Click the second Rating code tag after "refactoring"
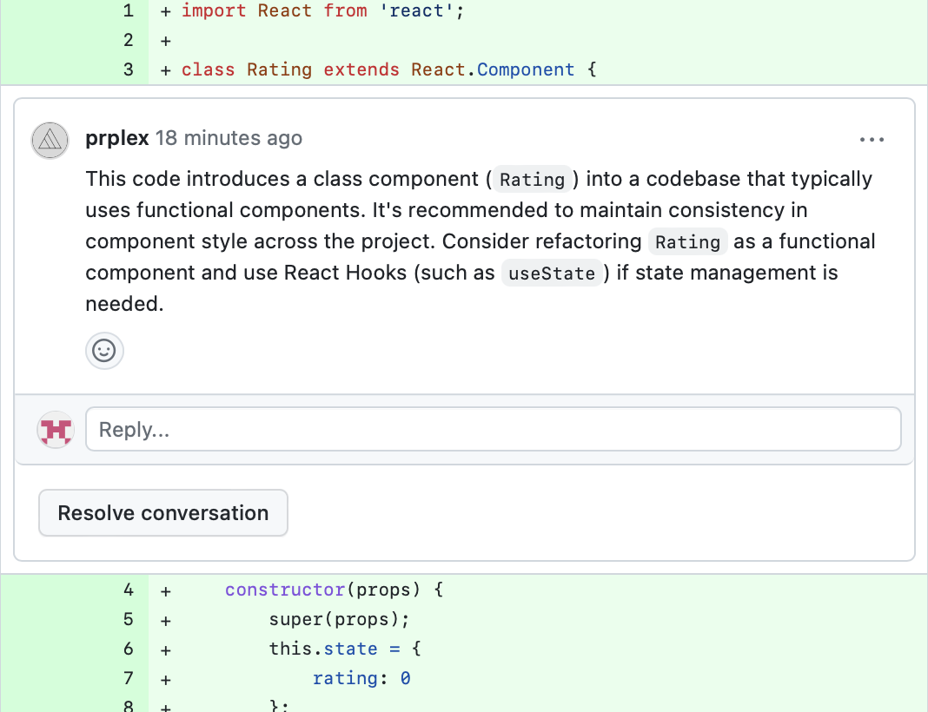 tap(688, 242)
